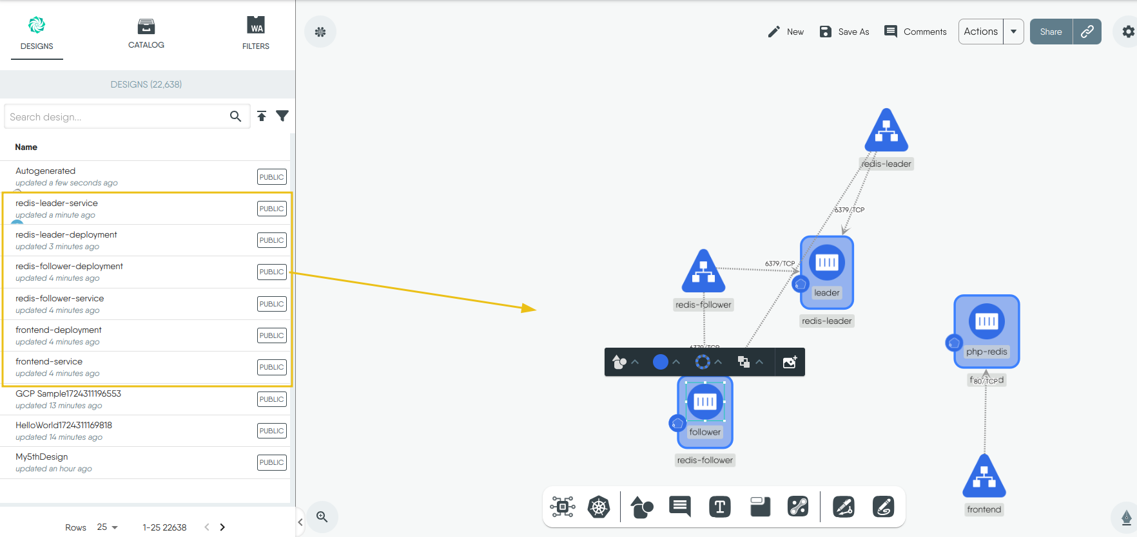Select the pen drawing tool in dock
The height and width of the screenshot is (537, 1137).
844,507
